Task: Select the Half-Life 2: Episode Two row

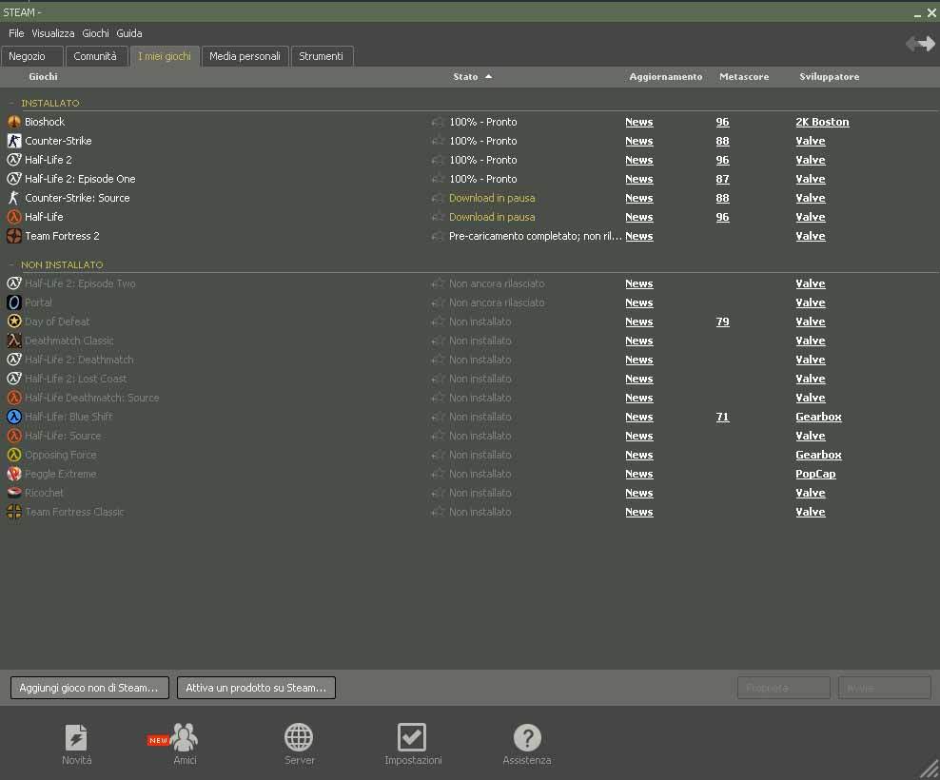Action: [x=470, y=283]
